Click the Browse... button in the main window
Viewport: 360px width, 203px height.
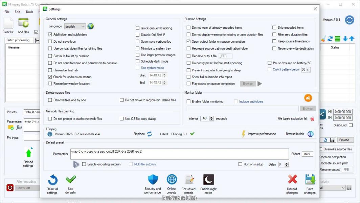pyautogui.click(x=345, y=140)
